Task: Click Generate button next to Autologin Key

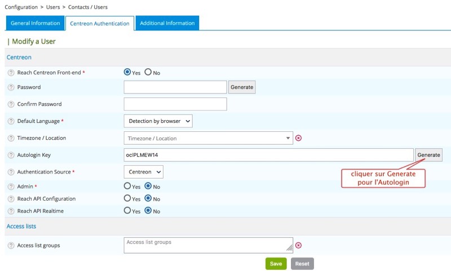Action: (428, 155)
